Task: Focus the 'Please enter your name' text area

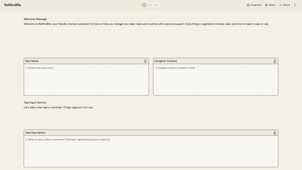Action: (x=86, y=79)
